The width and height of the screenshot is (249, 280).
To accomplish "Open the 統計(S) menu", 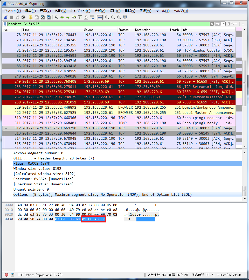I will point(115,11).
